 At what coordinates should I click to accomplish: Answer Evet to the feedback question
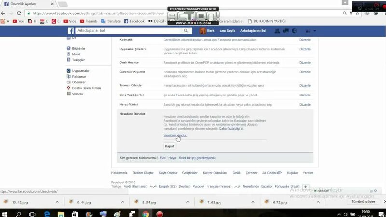163,158
